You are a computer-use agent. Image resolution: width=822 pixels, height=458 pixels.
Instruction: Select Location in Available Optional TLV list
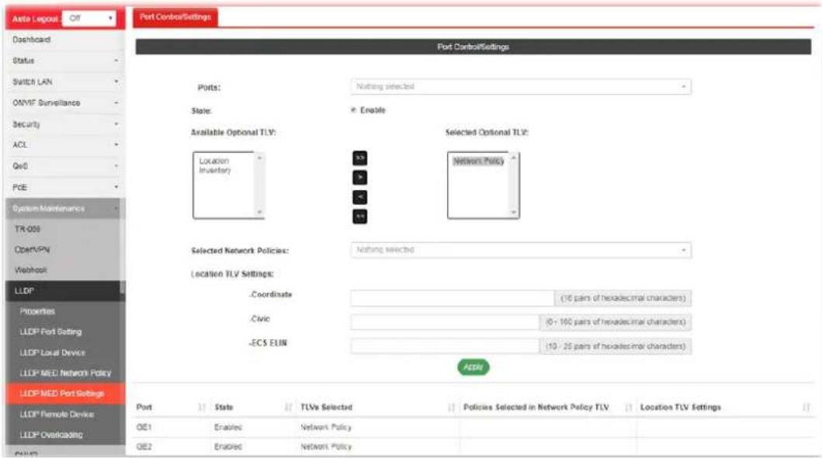[x=214, y=161]
